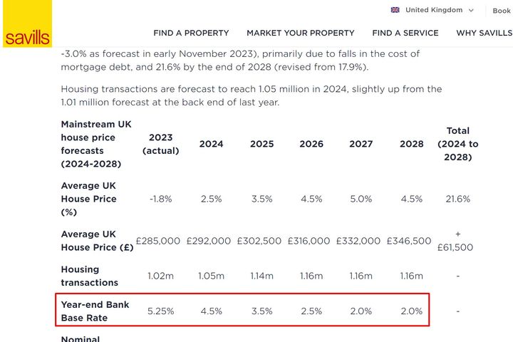The height and width of the screenshot is (342, 513).
Task: Click the 1.02m housing transactions cell
Action: pyautogui.click(x=160, y=276)
